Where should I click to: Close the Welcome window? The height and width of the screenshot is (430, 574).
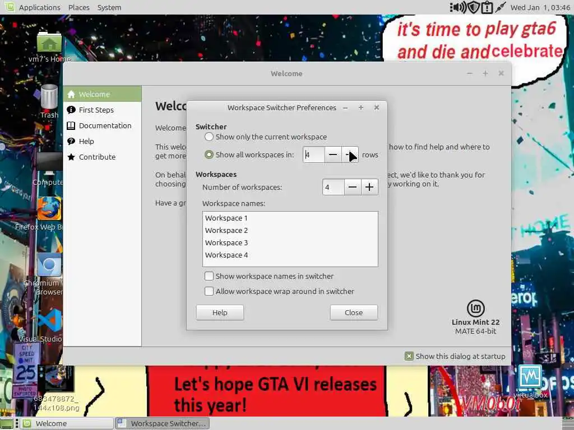pos(501,73)
